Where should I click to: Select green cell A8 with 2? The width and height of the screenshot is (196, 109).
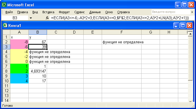[x=19, y=71]
